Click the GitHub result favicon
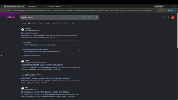Screen dimensions: 178x100 23,61
